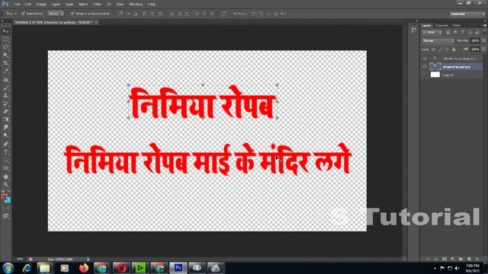The height and width of the screenshot is (274, 488).
Task: Open Firefox from the taskbar
Action: 83,268
